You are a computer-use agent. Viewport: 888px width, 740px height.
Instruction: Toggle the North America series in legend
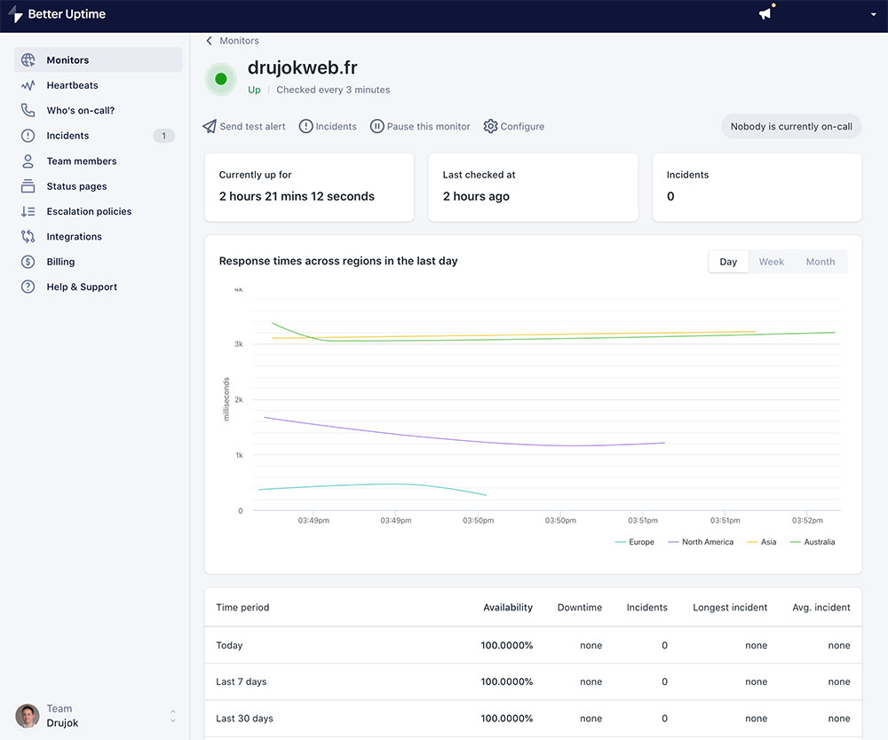701,542
